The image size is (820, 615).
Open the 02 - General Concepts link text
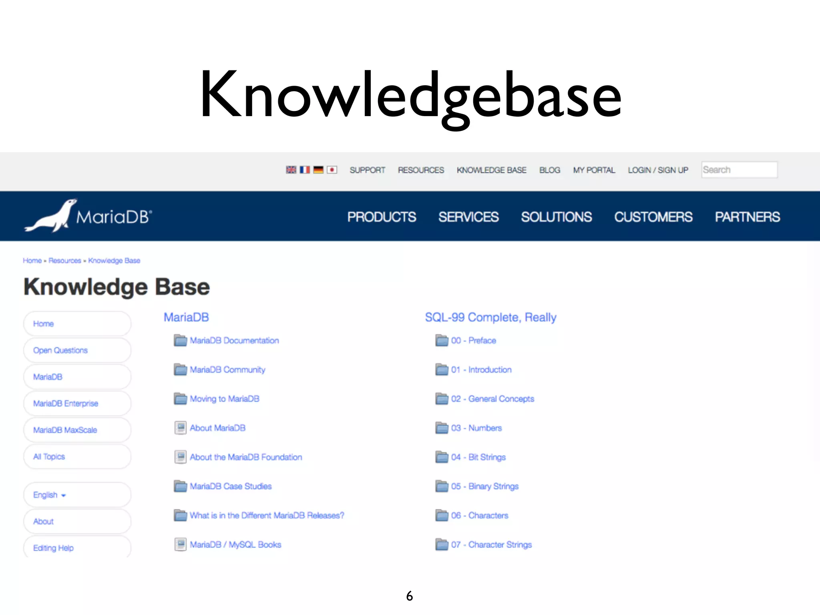492,399
